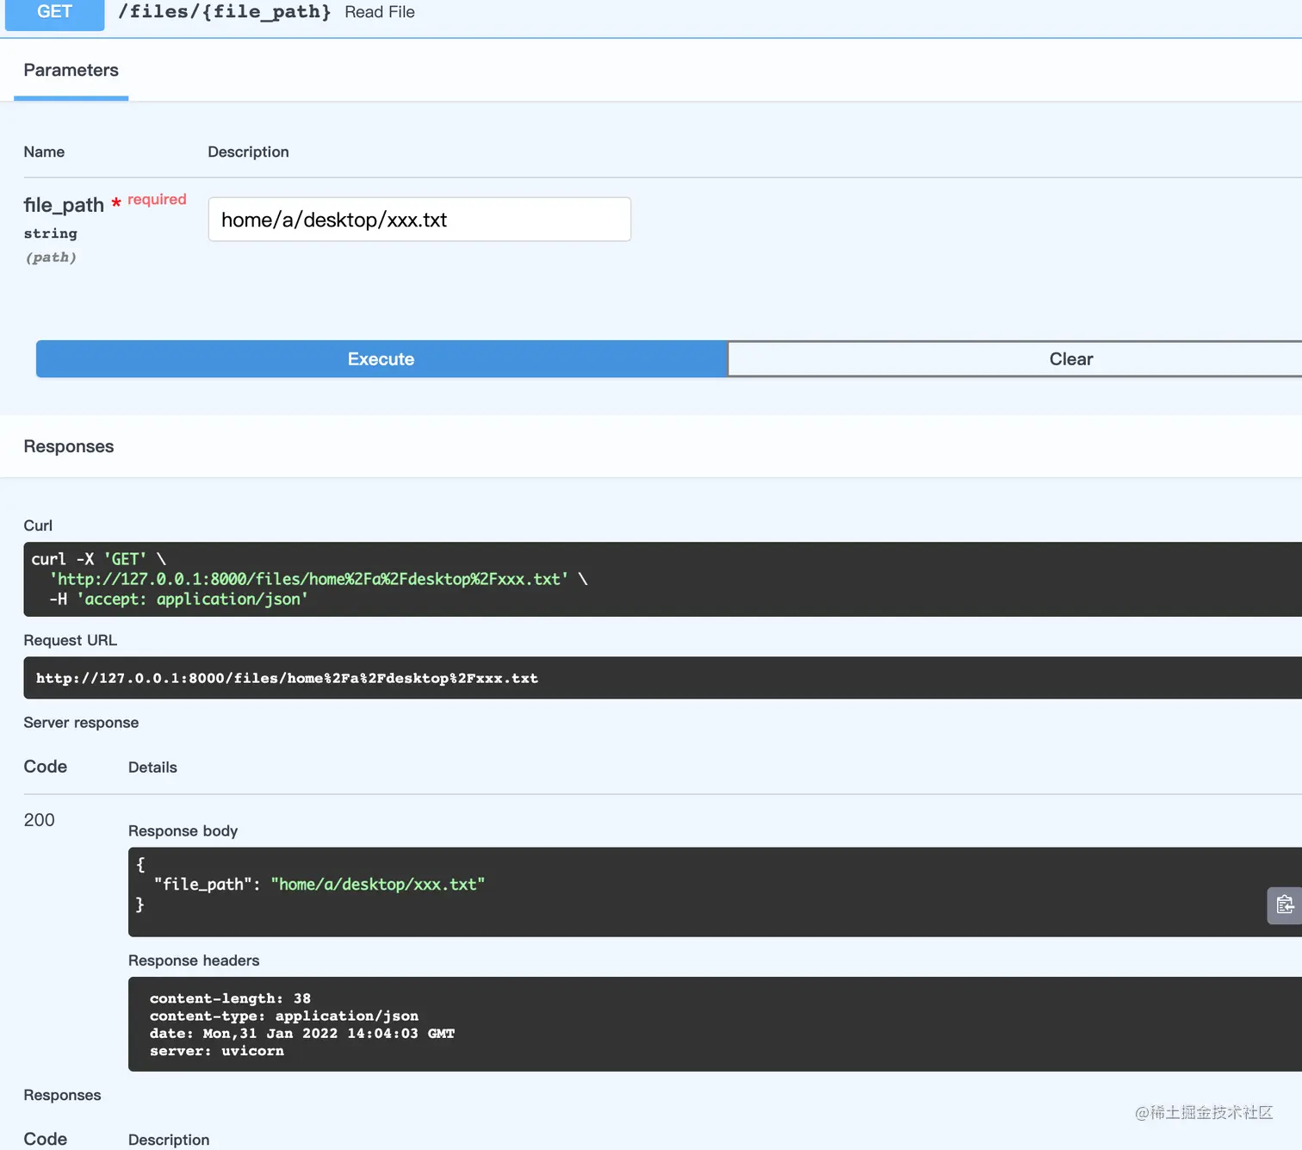
Task: Click the file_path parameter name
Action: tap(64, 205)
